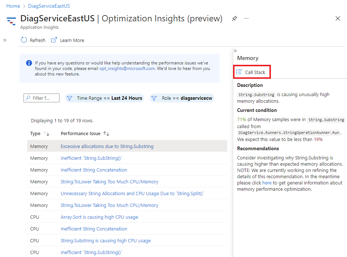This screenshot has height=257, width=347.
Task: Open DiagServiceEastUS breadcrumb link
Action: point(49,6)
